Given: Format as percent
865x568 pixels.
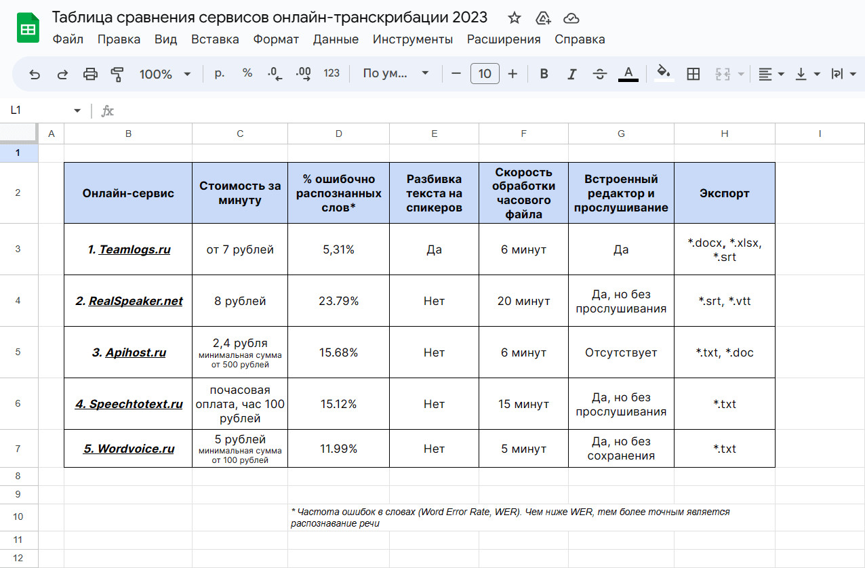Looking at the screenshot, I should 247,73.
